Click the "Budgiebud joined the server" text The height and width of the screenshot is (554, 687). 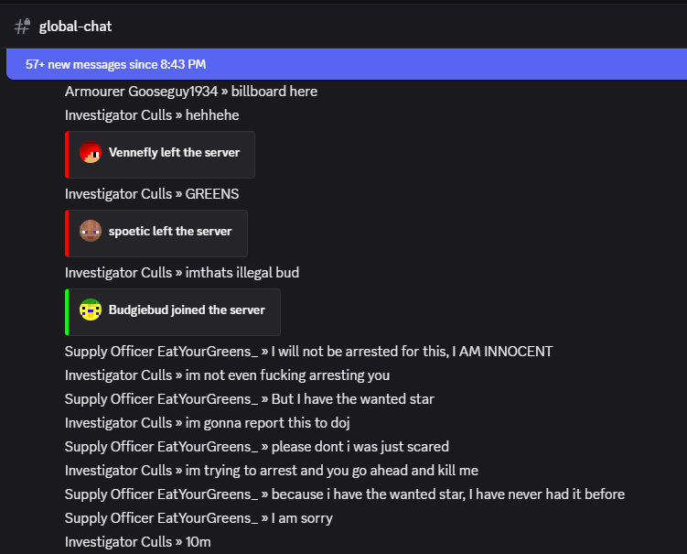[187, 310]
